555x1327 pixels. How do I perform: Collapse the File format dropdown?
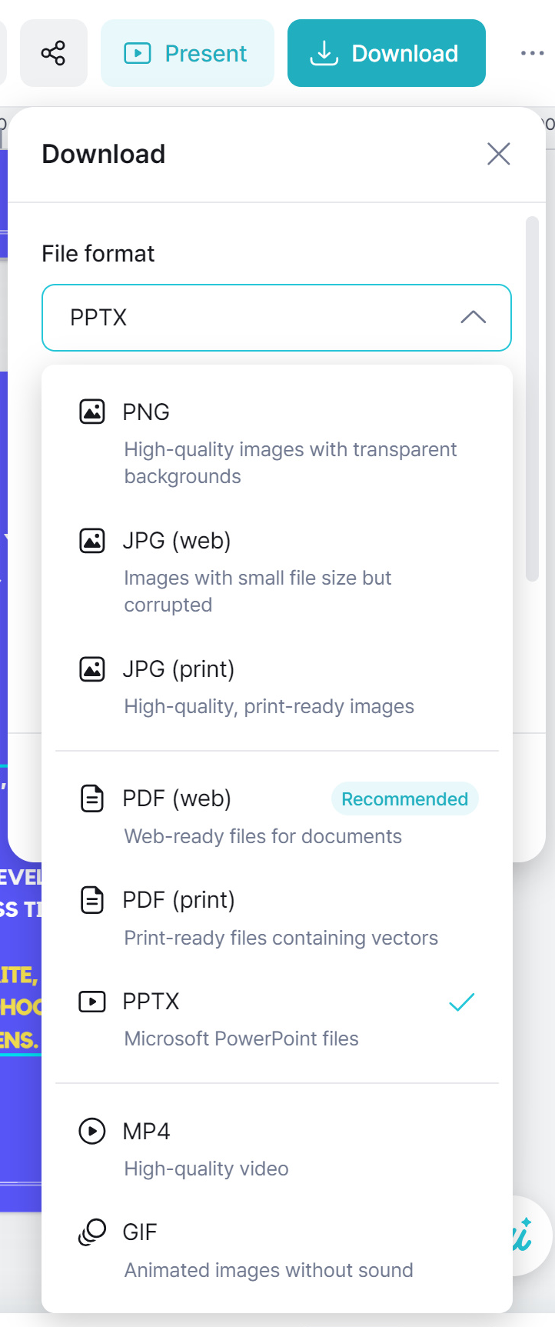click(x=473, y=318)
